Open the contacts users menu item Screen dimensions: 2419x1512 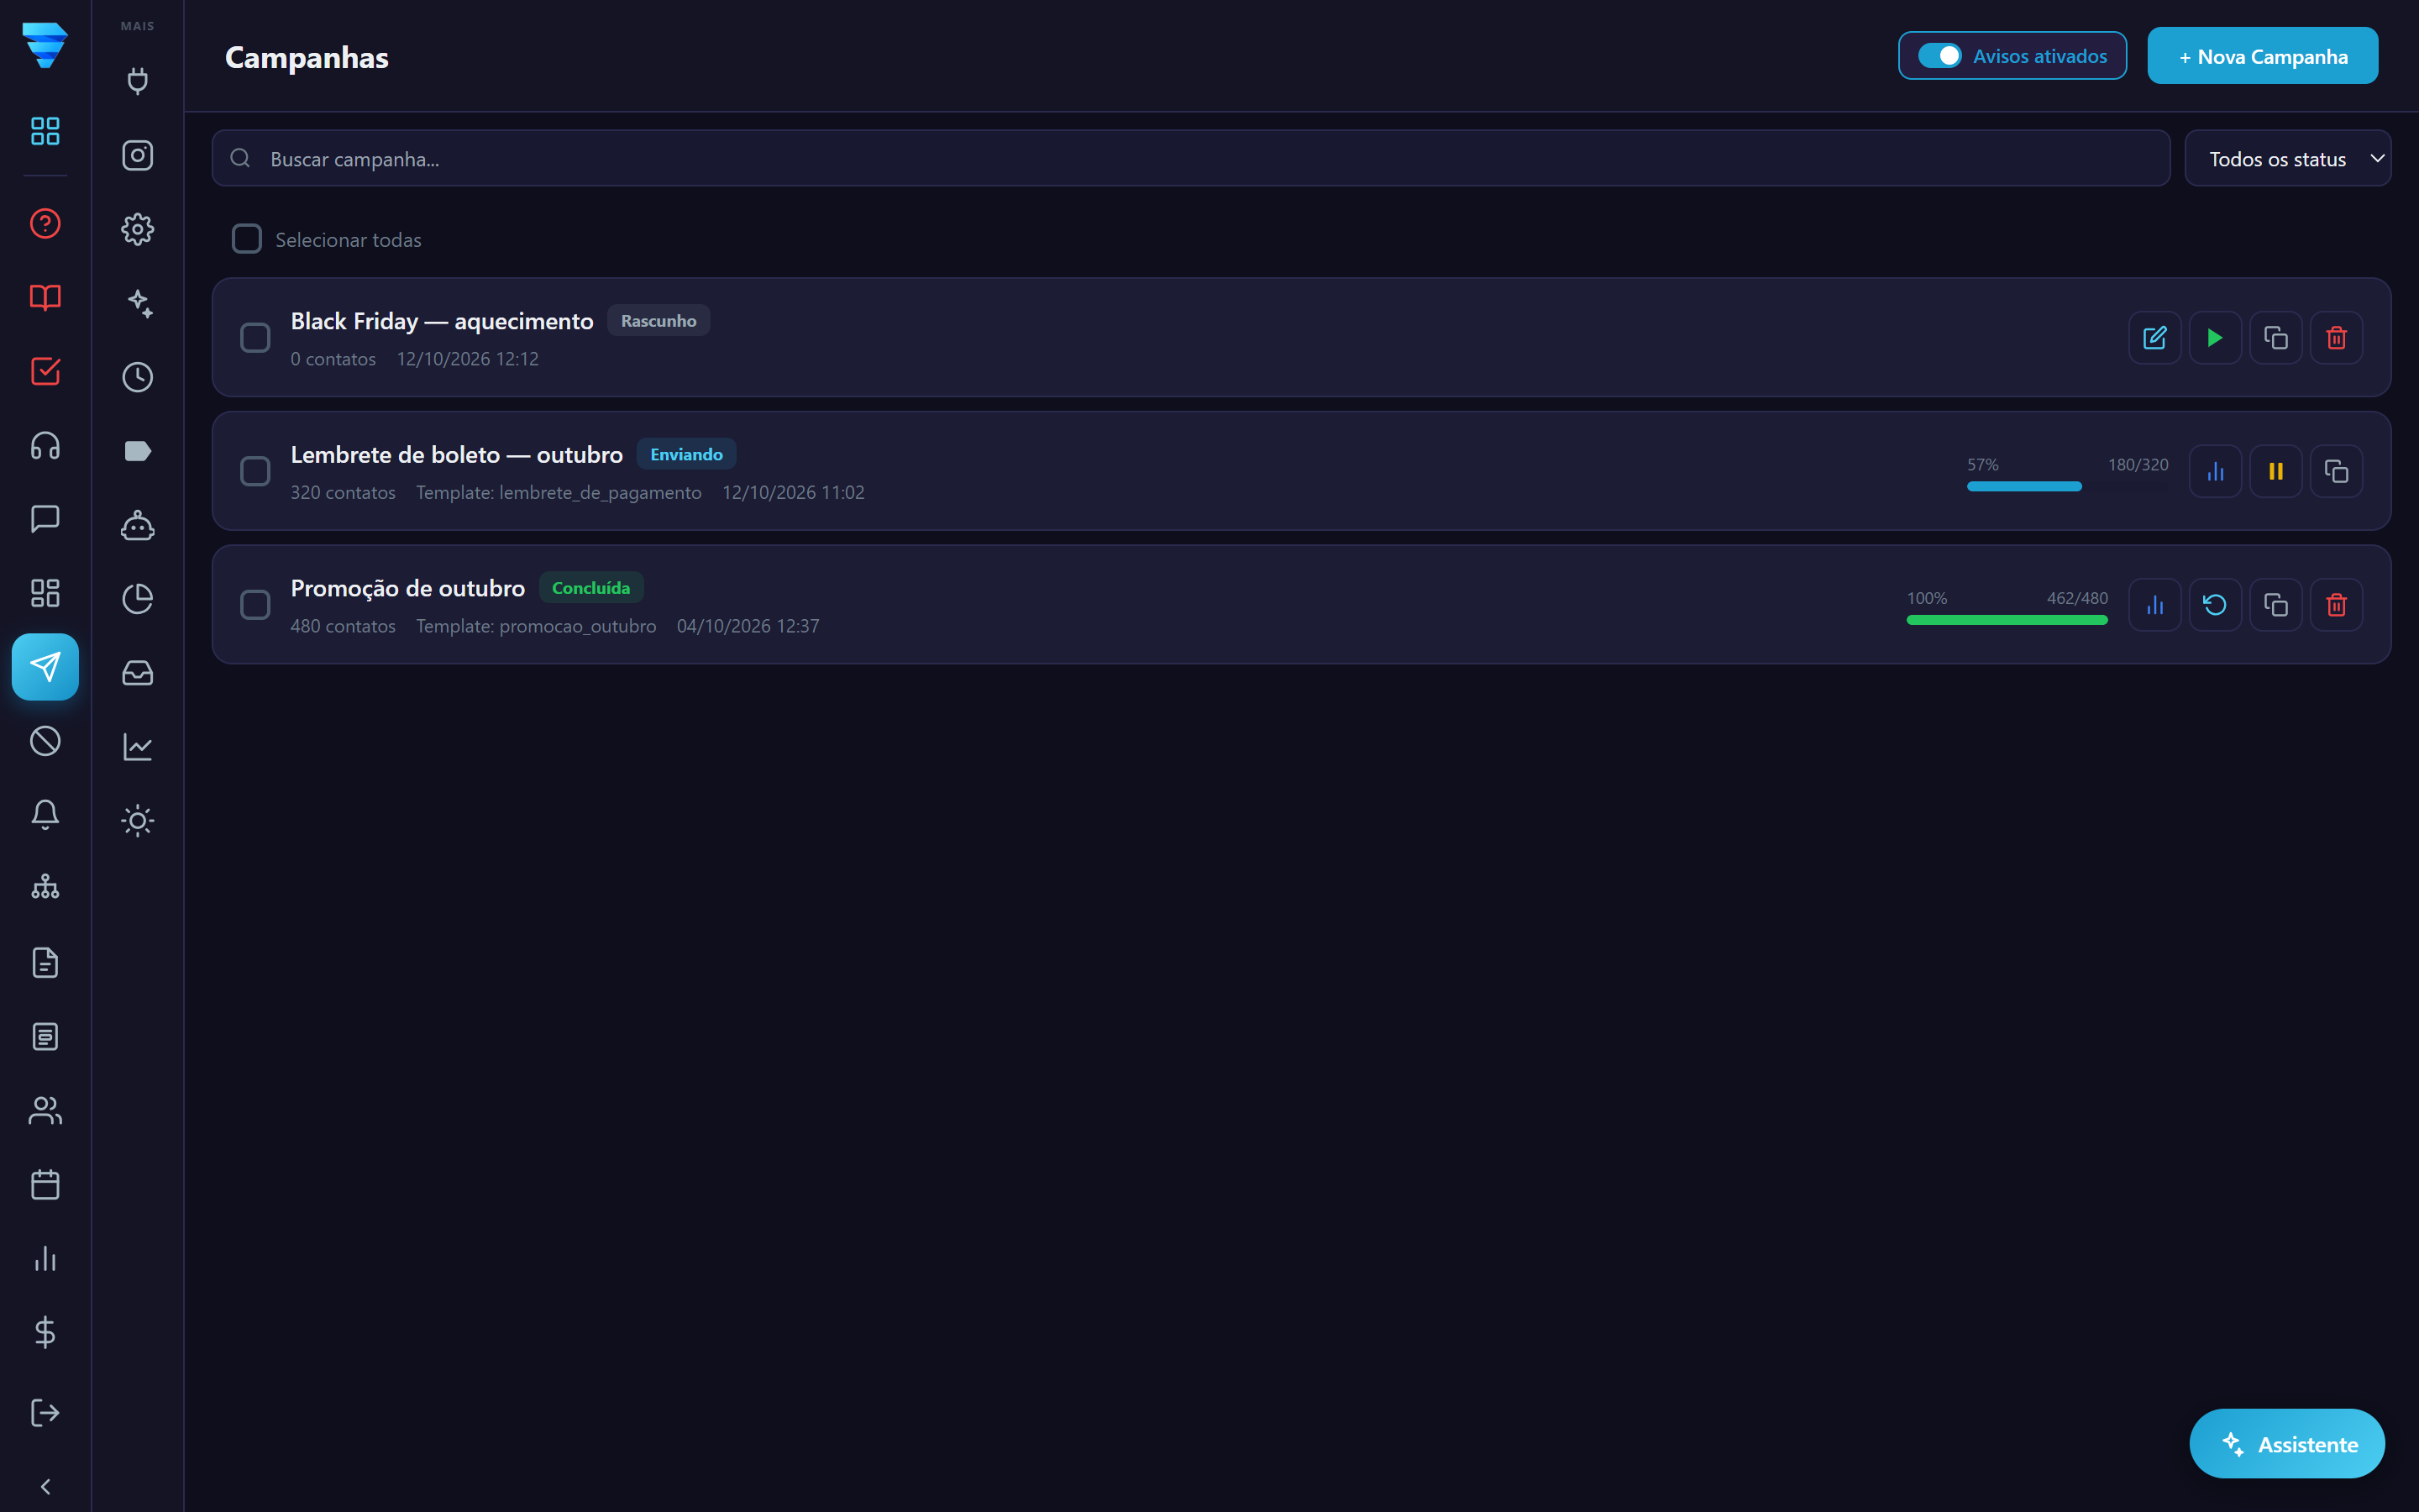[x=45, y=1111]
